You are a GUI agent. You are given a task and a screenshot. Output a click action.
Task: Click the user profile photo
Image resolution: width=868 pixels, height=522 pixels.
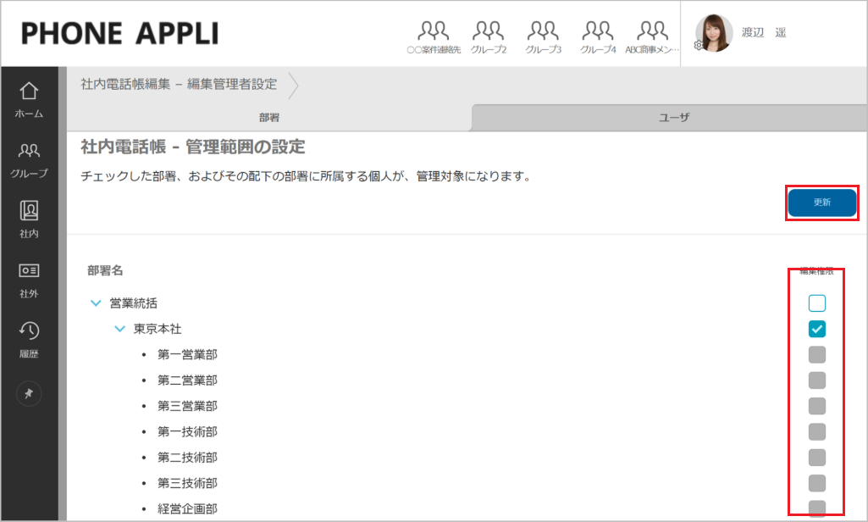[714, 33]
